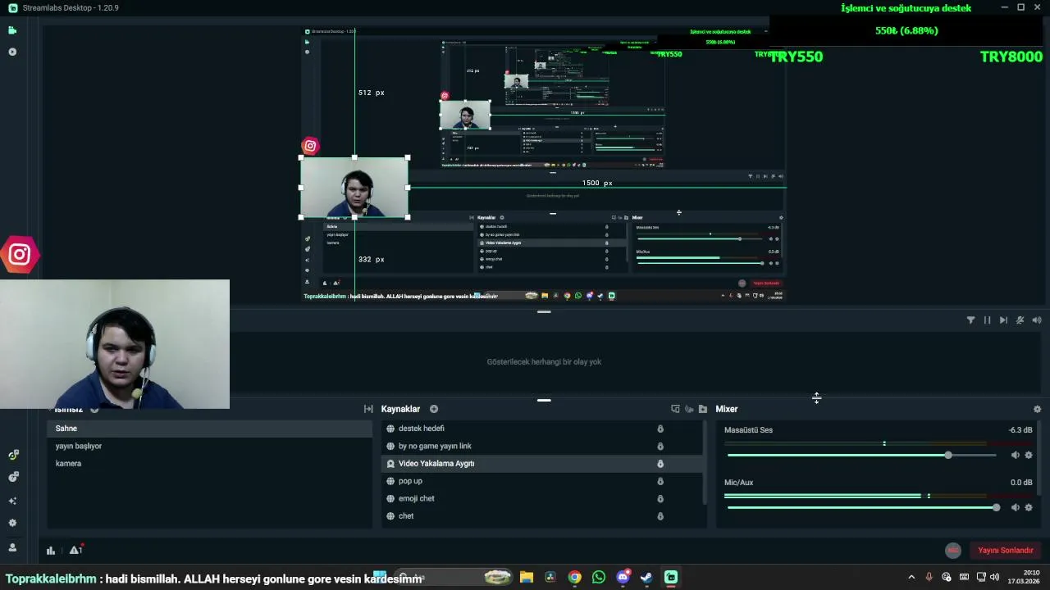Click 'Yayını Sonlandır' to end stream
The image size is (1050, 590).
pyautogui.click(x=1005, y=551)
